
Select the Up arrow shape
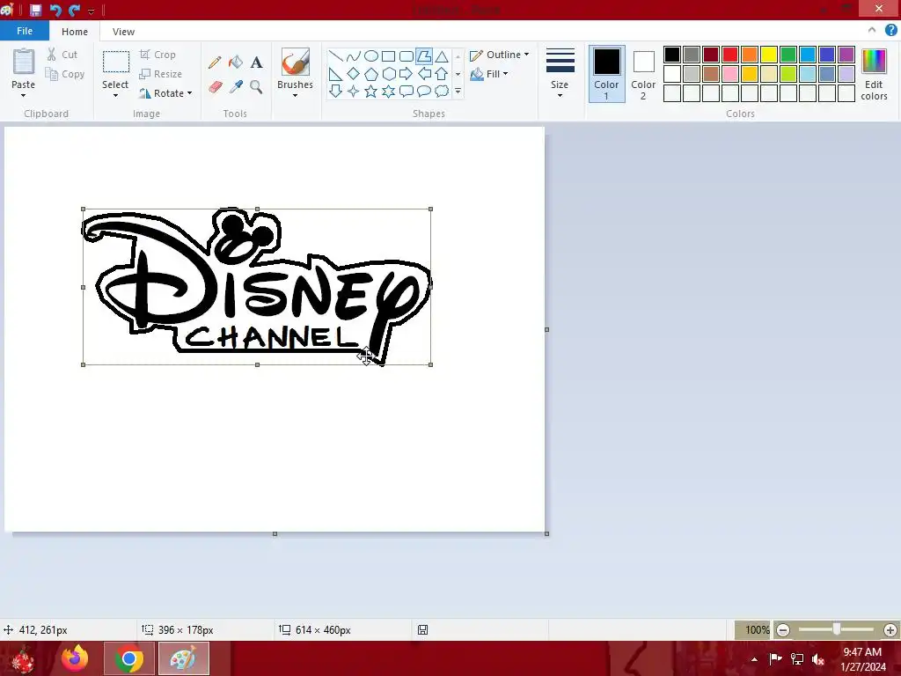442,74
